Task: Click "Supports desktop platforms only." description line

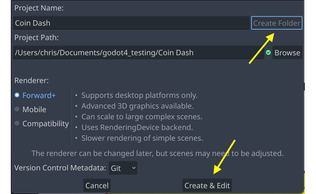Action: [x=139, y=95]
